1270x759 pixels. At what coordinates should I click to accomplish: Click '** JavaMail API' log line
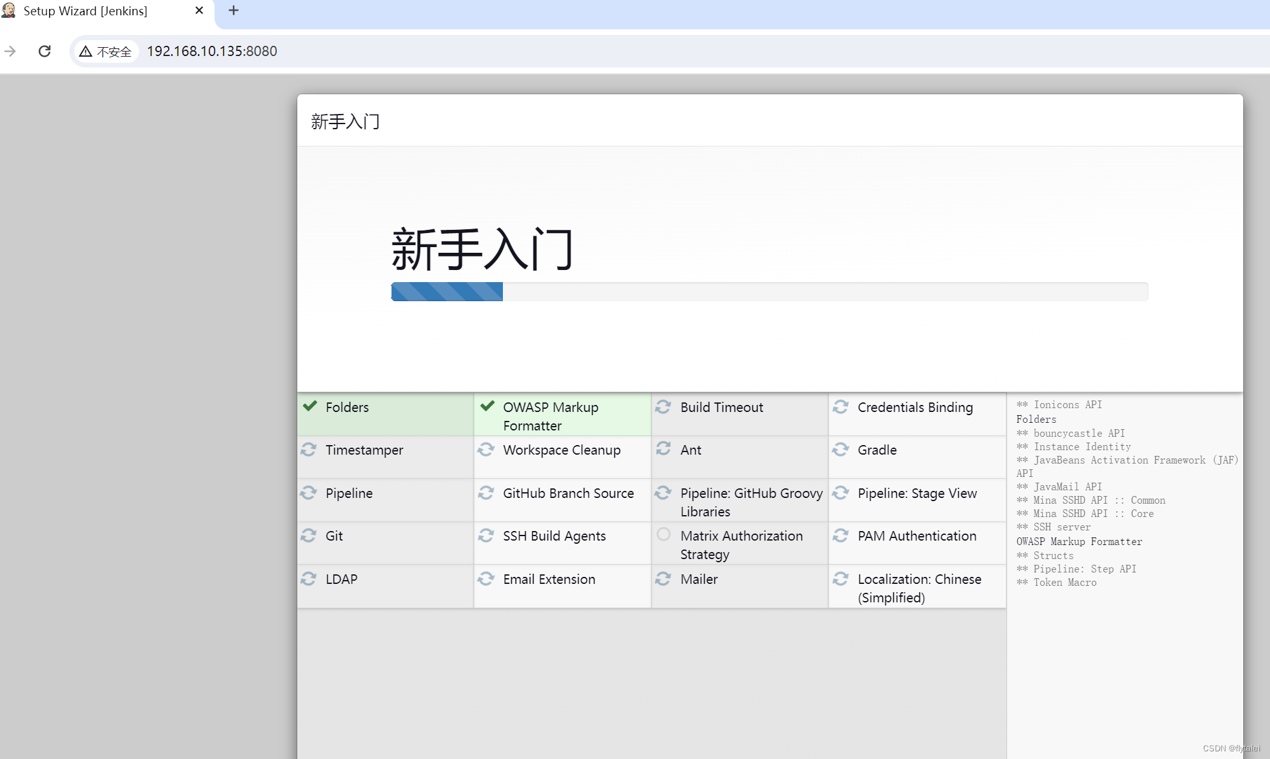click(x=1059, y=486)
